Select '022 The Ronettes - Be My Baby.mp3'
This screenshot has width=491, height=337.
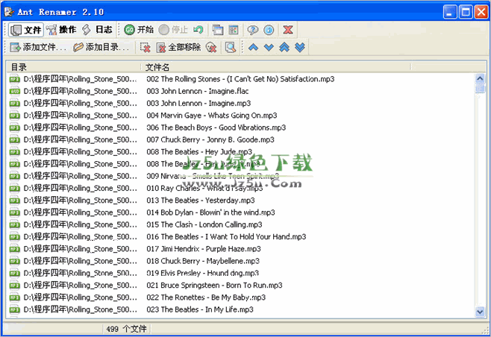206,297
